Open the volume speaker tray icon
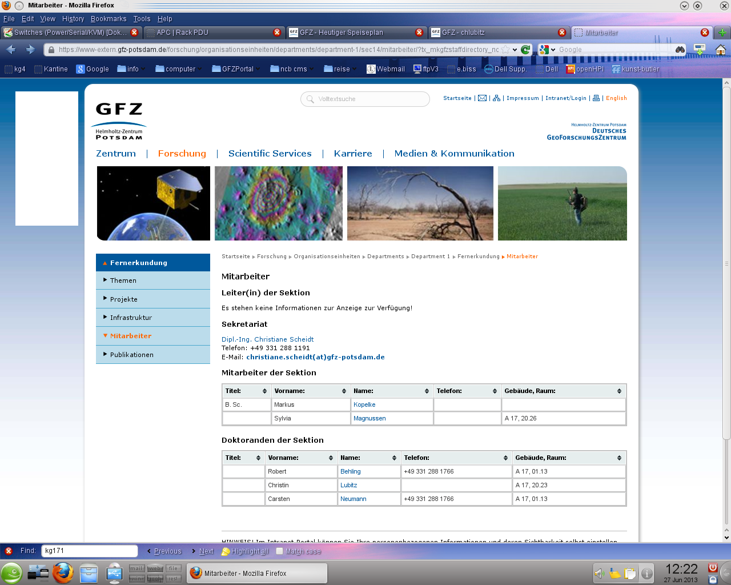731x585 pixels. tap(600, 574)
